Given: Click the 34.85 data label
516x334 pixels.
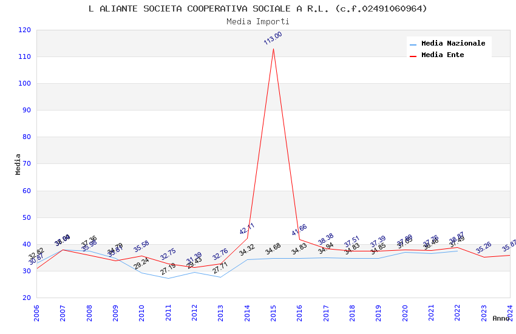Looking at the screenshot, I should (378, 249).
